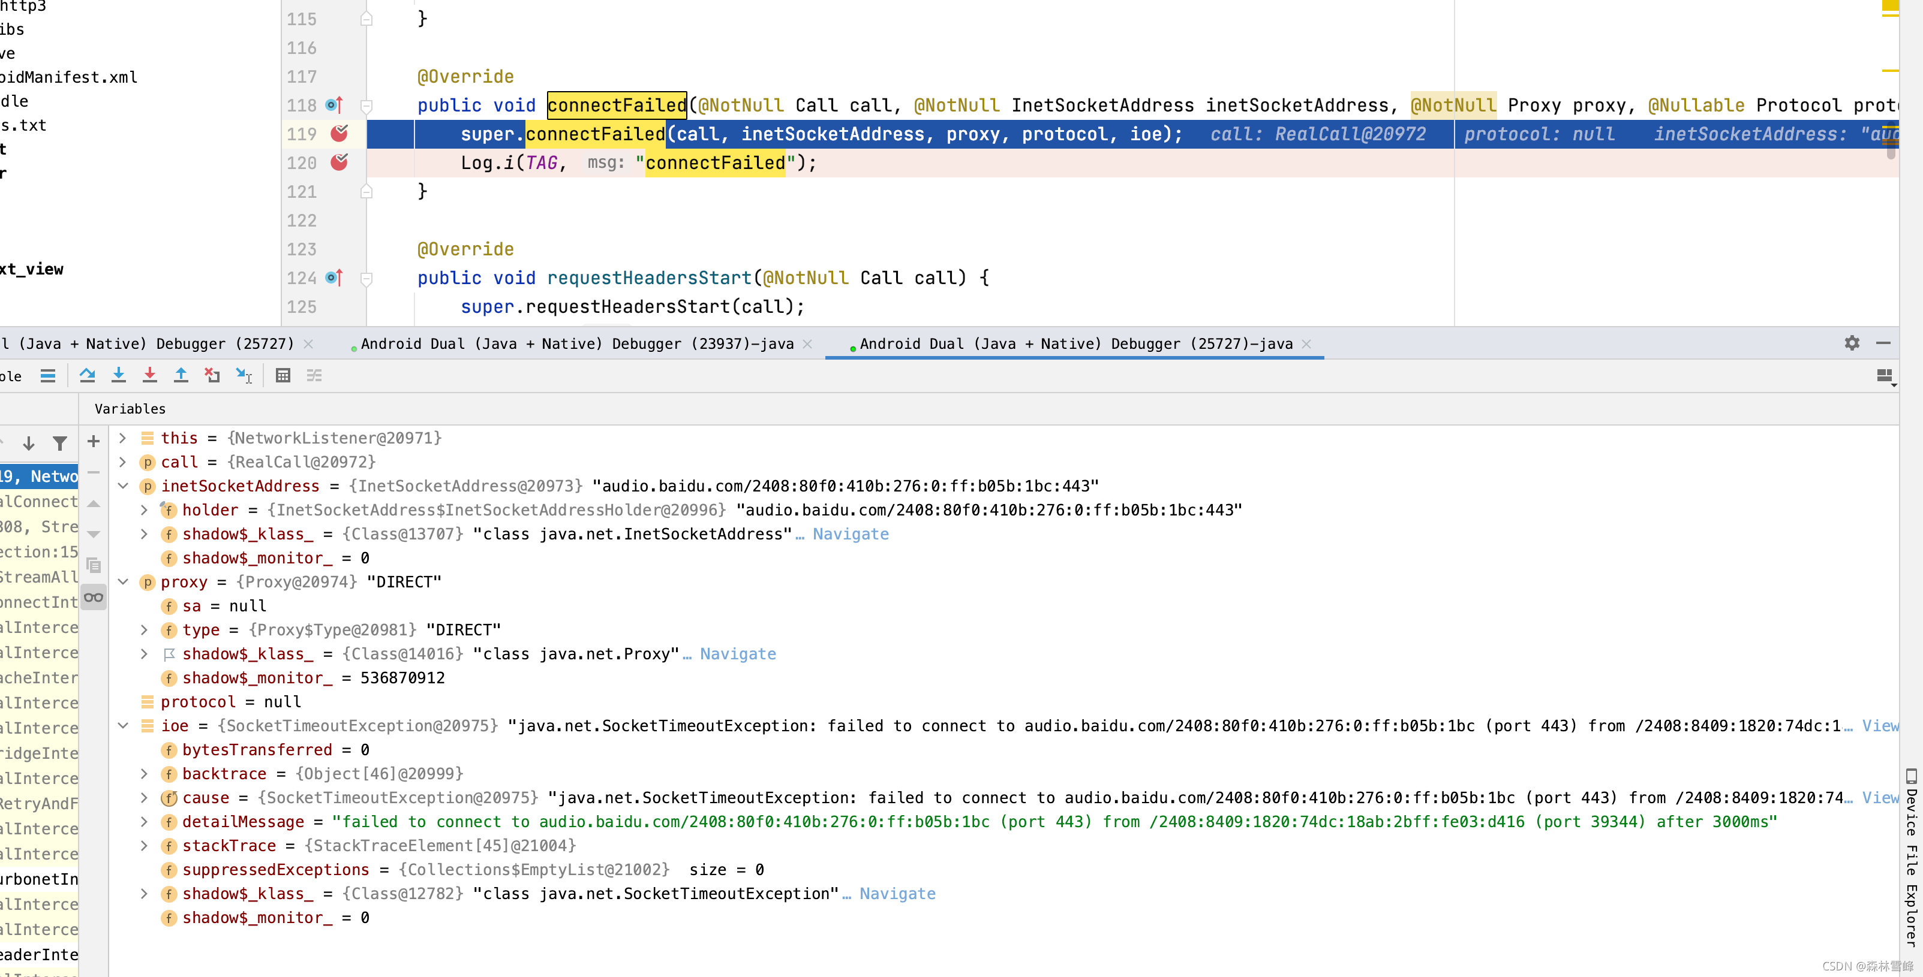Click Trace Current Stream Chain icon
Image resolution: width=1923 pixels, height=977 pixels.
tap(314, 375)
